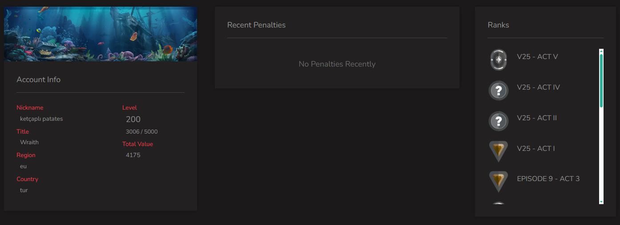
Task: Open the EPISODE 9 - ACT 3 rank entry
Action: 548,179
